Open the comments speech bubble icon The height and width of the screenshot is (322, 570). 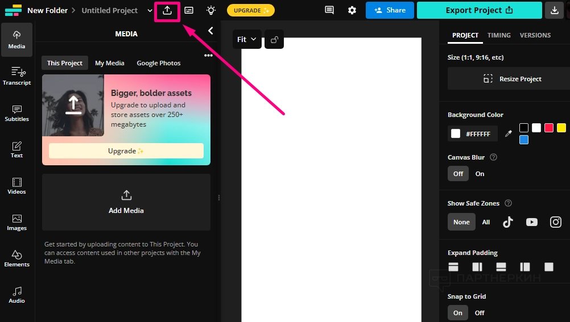(x=329, y=10)
